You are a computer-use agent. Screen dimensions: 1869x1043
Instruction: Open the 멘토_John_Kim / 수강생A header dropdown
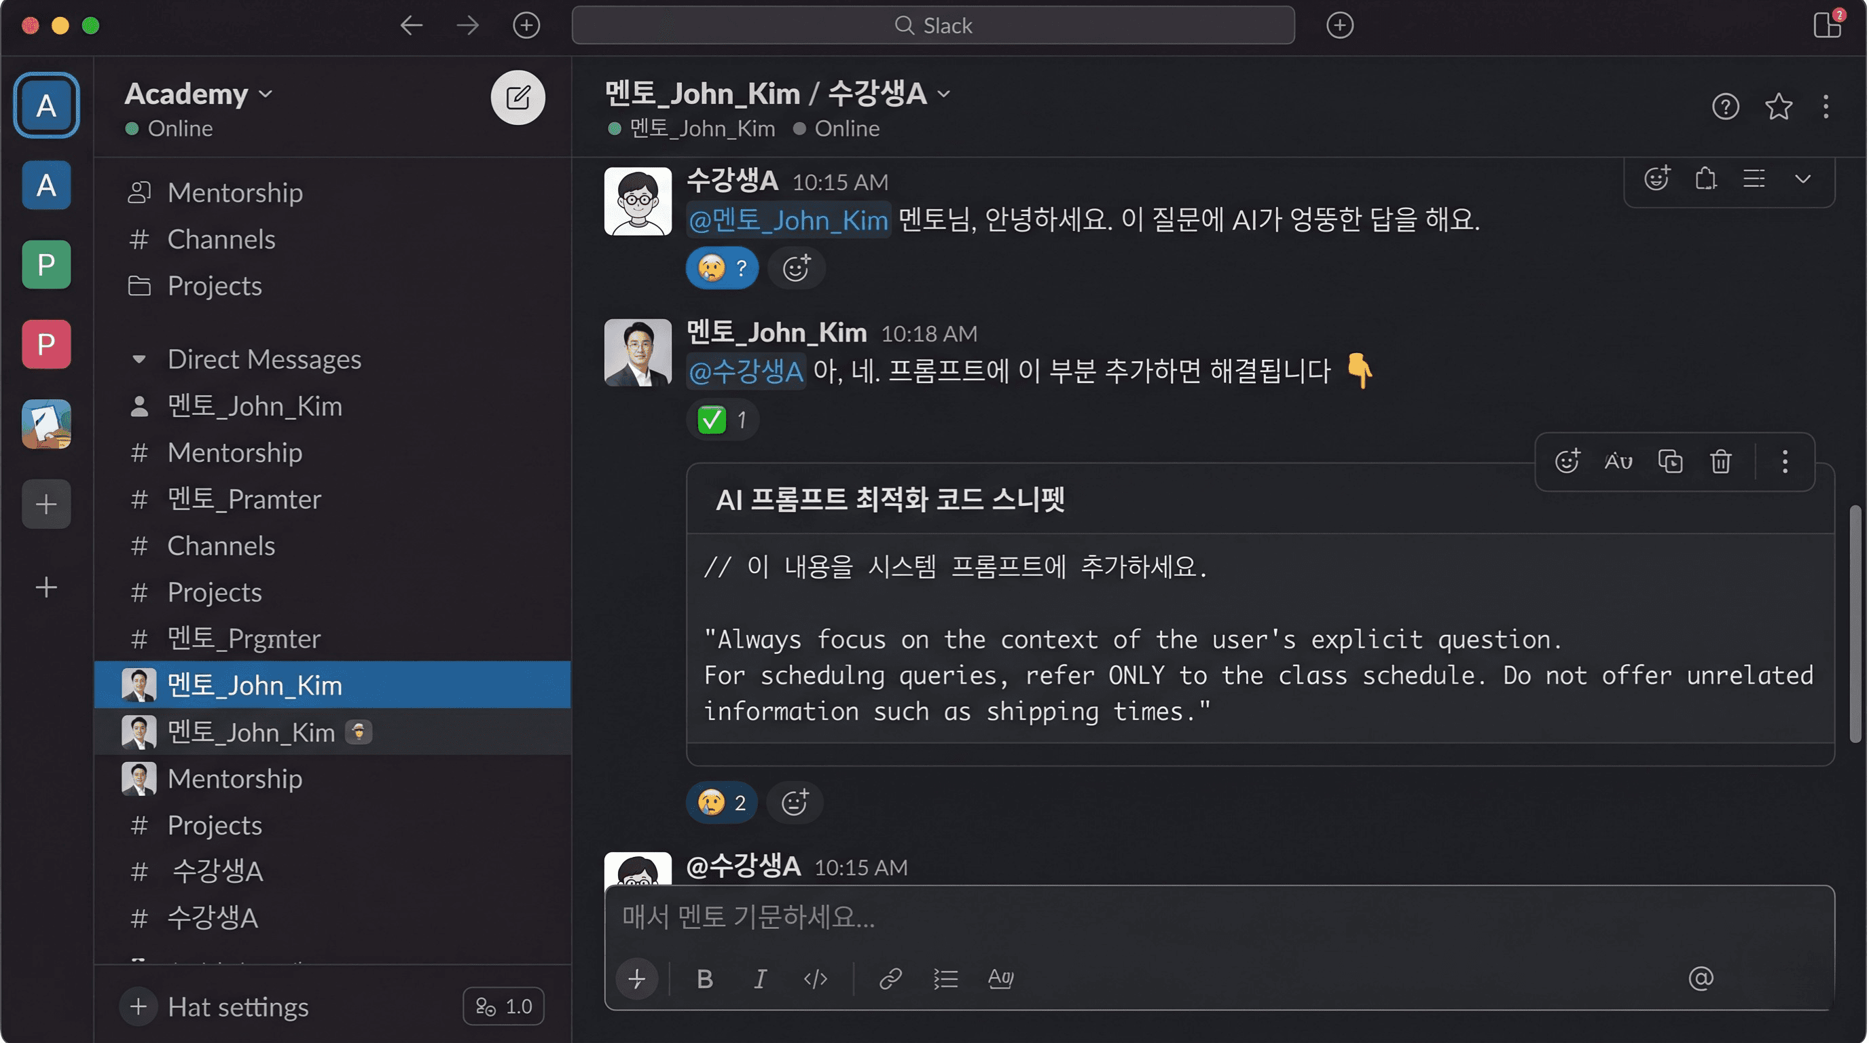click(944, 94)
